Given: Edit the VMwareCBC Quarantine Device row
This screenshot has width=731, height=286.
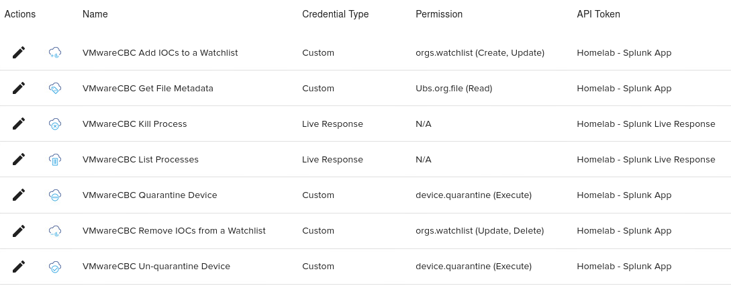Looking at the screenshot, I should point(19,195).
